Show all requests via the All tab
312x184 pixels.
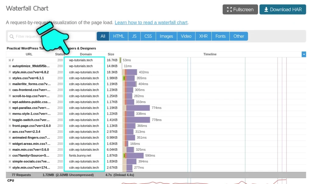tap(103, 36)
